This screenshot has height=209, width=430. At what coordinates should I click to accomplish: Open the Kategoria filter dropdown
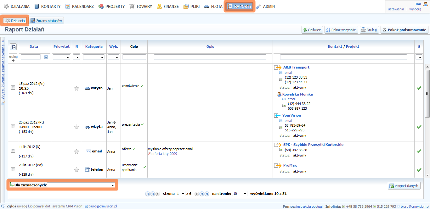click(x=93, y=57)
